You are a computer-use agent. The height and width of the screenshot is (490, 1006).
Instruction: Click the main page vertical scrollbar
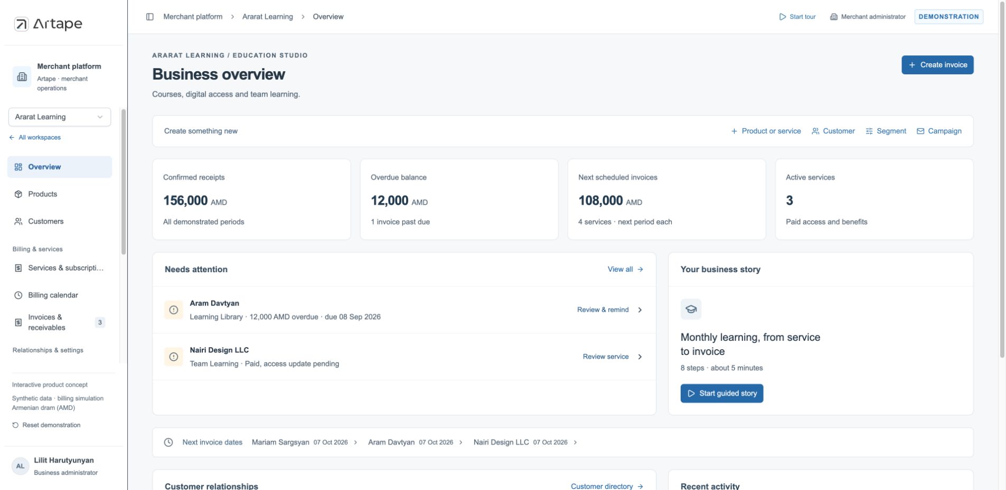pos(1002,179)
